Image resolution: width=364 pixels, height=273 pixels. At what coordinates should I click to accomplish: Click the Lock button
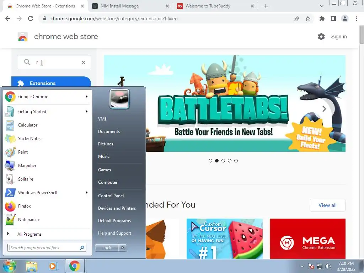tap(107, 248)
